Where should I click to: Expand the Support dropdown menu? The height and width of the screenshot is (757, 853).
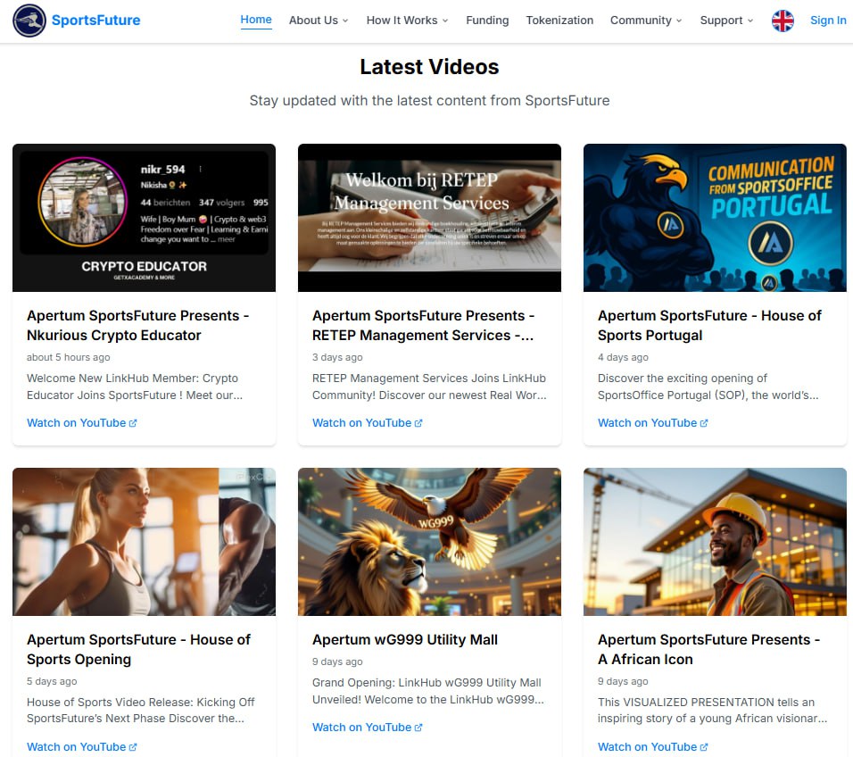coord(725,21)
